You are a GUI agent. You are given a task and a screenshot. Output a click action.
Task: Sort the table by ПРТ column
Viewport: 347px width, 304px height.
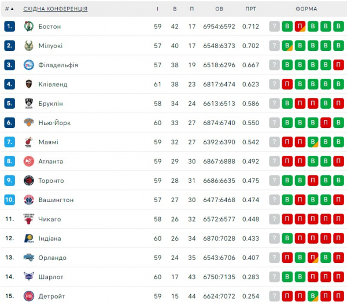[250, 9]
